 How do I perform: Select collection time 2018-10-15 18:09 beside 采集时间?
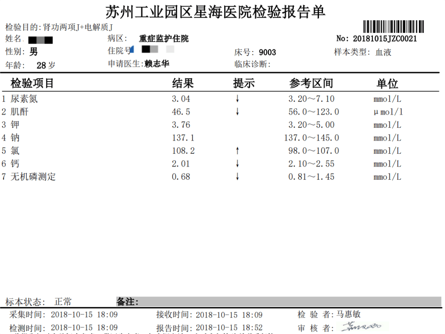point(84,315)
